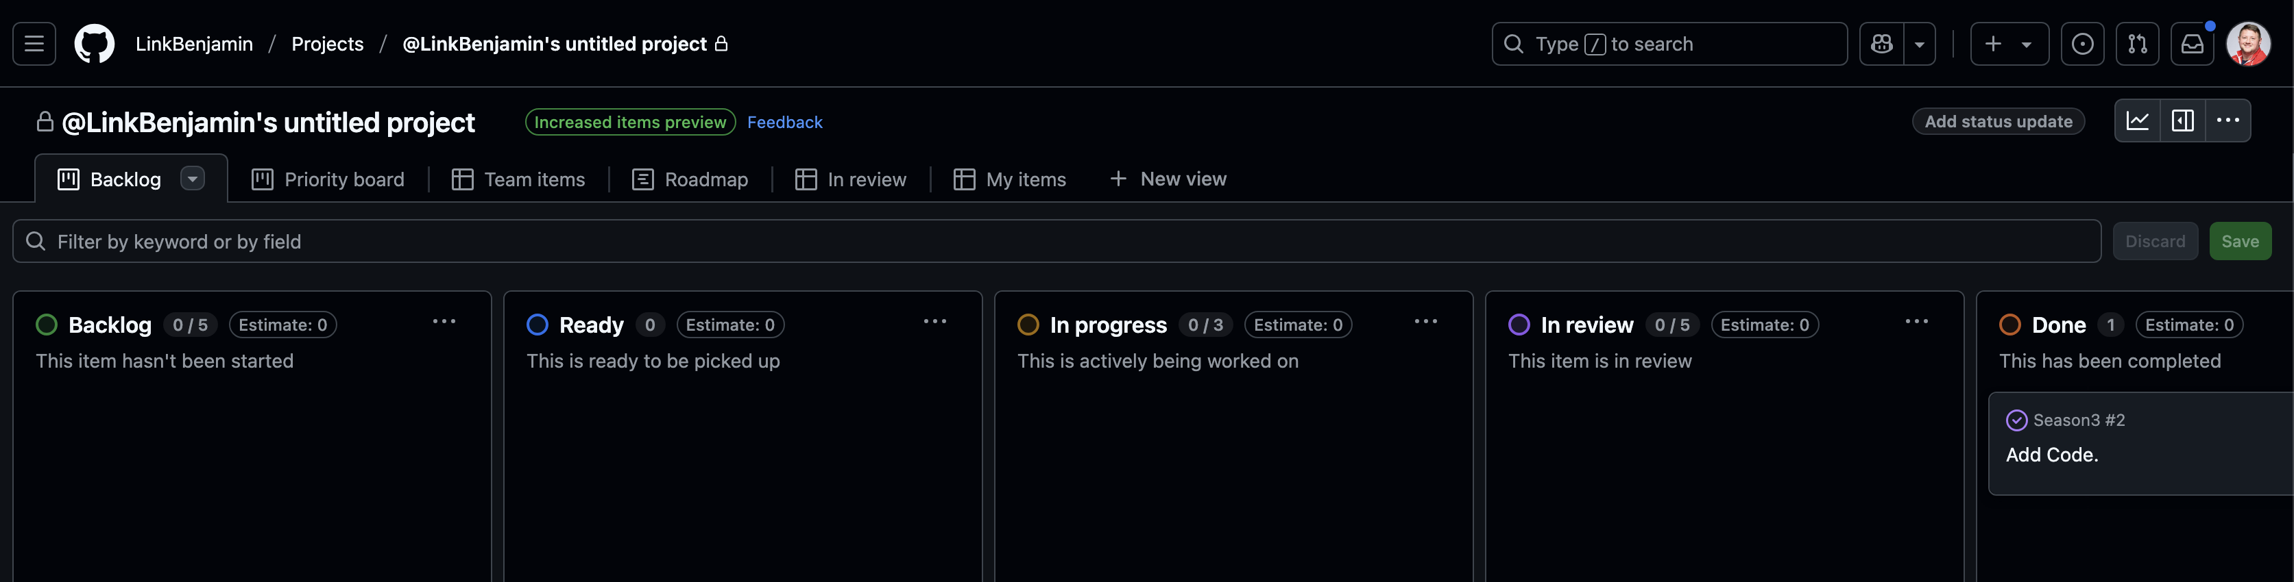Open project Insights chart icon
The image size is (2294, 582).
[2137, 121]
